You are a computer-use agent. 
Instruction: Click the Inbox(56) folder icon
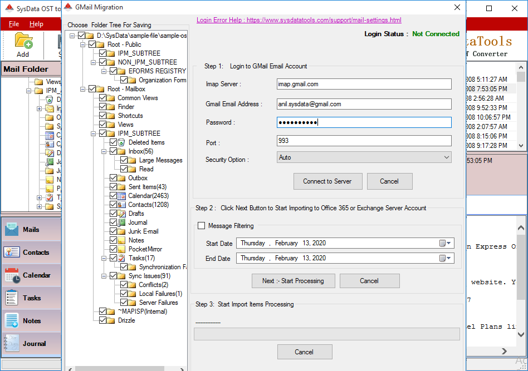click(x=121, y=151)
